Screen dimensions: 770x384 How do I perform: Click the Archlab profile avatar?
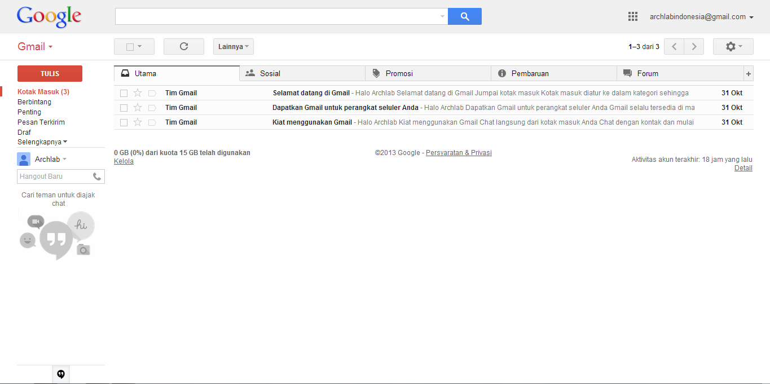pos(24,159)
